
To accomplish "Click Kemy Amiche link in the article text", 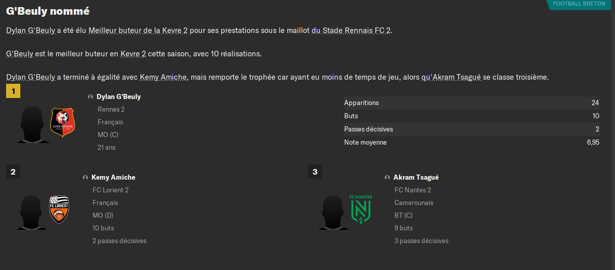I will click(164, 77).
